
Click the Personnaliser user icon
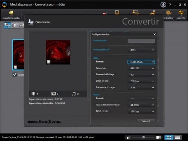31,22
